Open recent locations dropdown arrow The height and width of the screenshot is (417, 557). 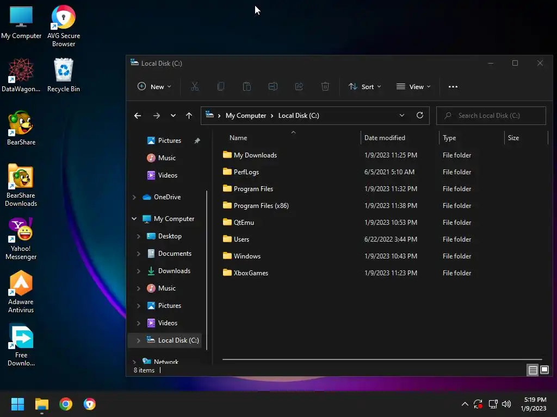173,116
